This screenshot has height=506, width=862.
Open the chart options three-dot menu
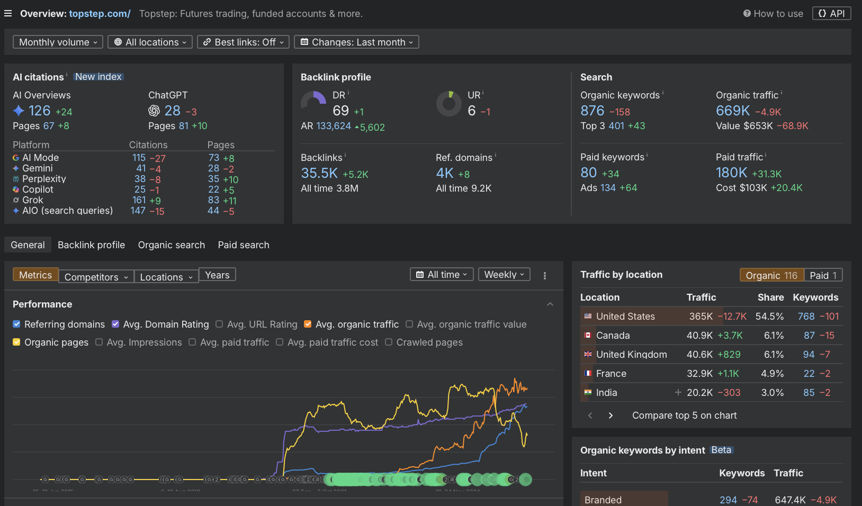545,275
